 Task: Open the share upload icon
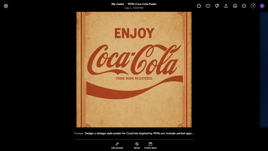[x=226, y=6]
